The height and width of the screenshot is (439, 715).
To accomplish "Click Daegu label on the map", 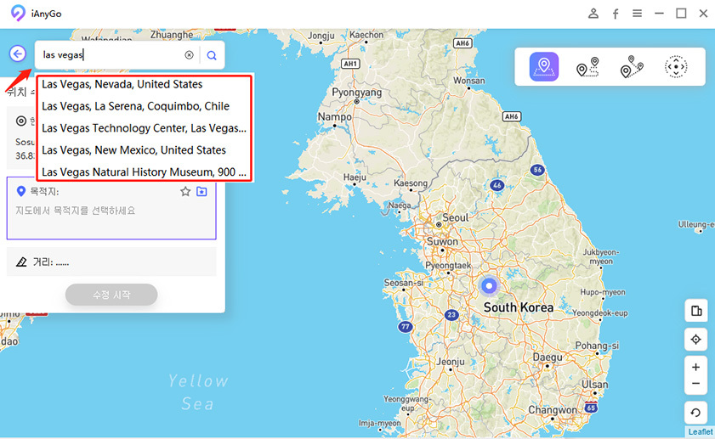I will (x=548, y=357).
